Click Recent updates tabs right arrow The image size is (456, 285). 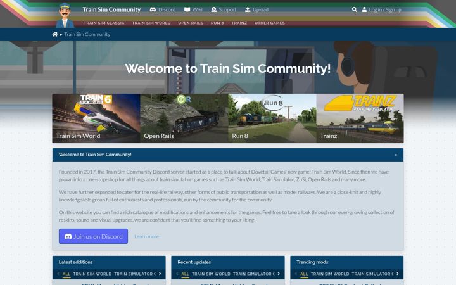[x=279, y=274]
